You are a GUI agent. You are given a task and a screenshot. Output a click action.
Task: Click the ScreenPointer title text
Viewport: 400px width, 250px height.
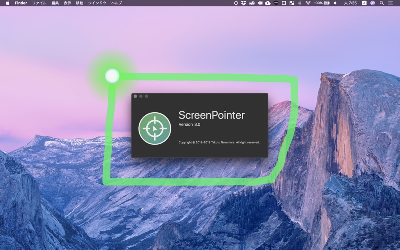coord(211,115)
